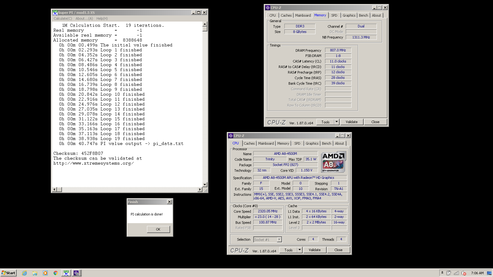Click Close button in the processor CPU-Z window

click(338, 250)
